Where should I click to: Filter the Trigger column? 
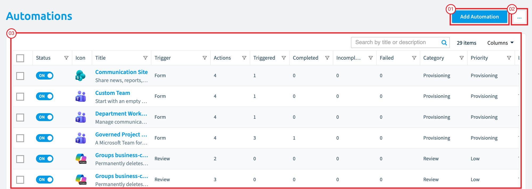pos(205,58)
